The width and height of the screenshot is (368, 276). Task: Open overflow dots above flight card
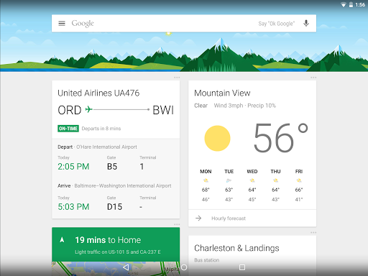click(177, 78)
